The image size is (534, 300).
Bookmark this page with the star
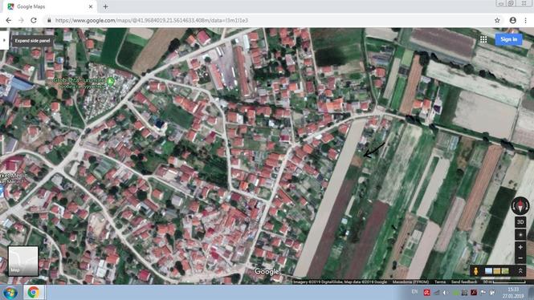click(497, 20)
